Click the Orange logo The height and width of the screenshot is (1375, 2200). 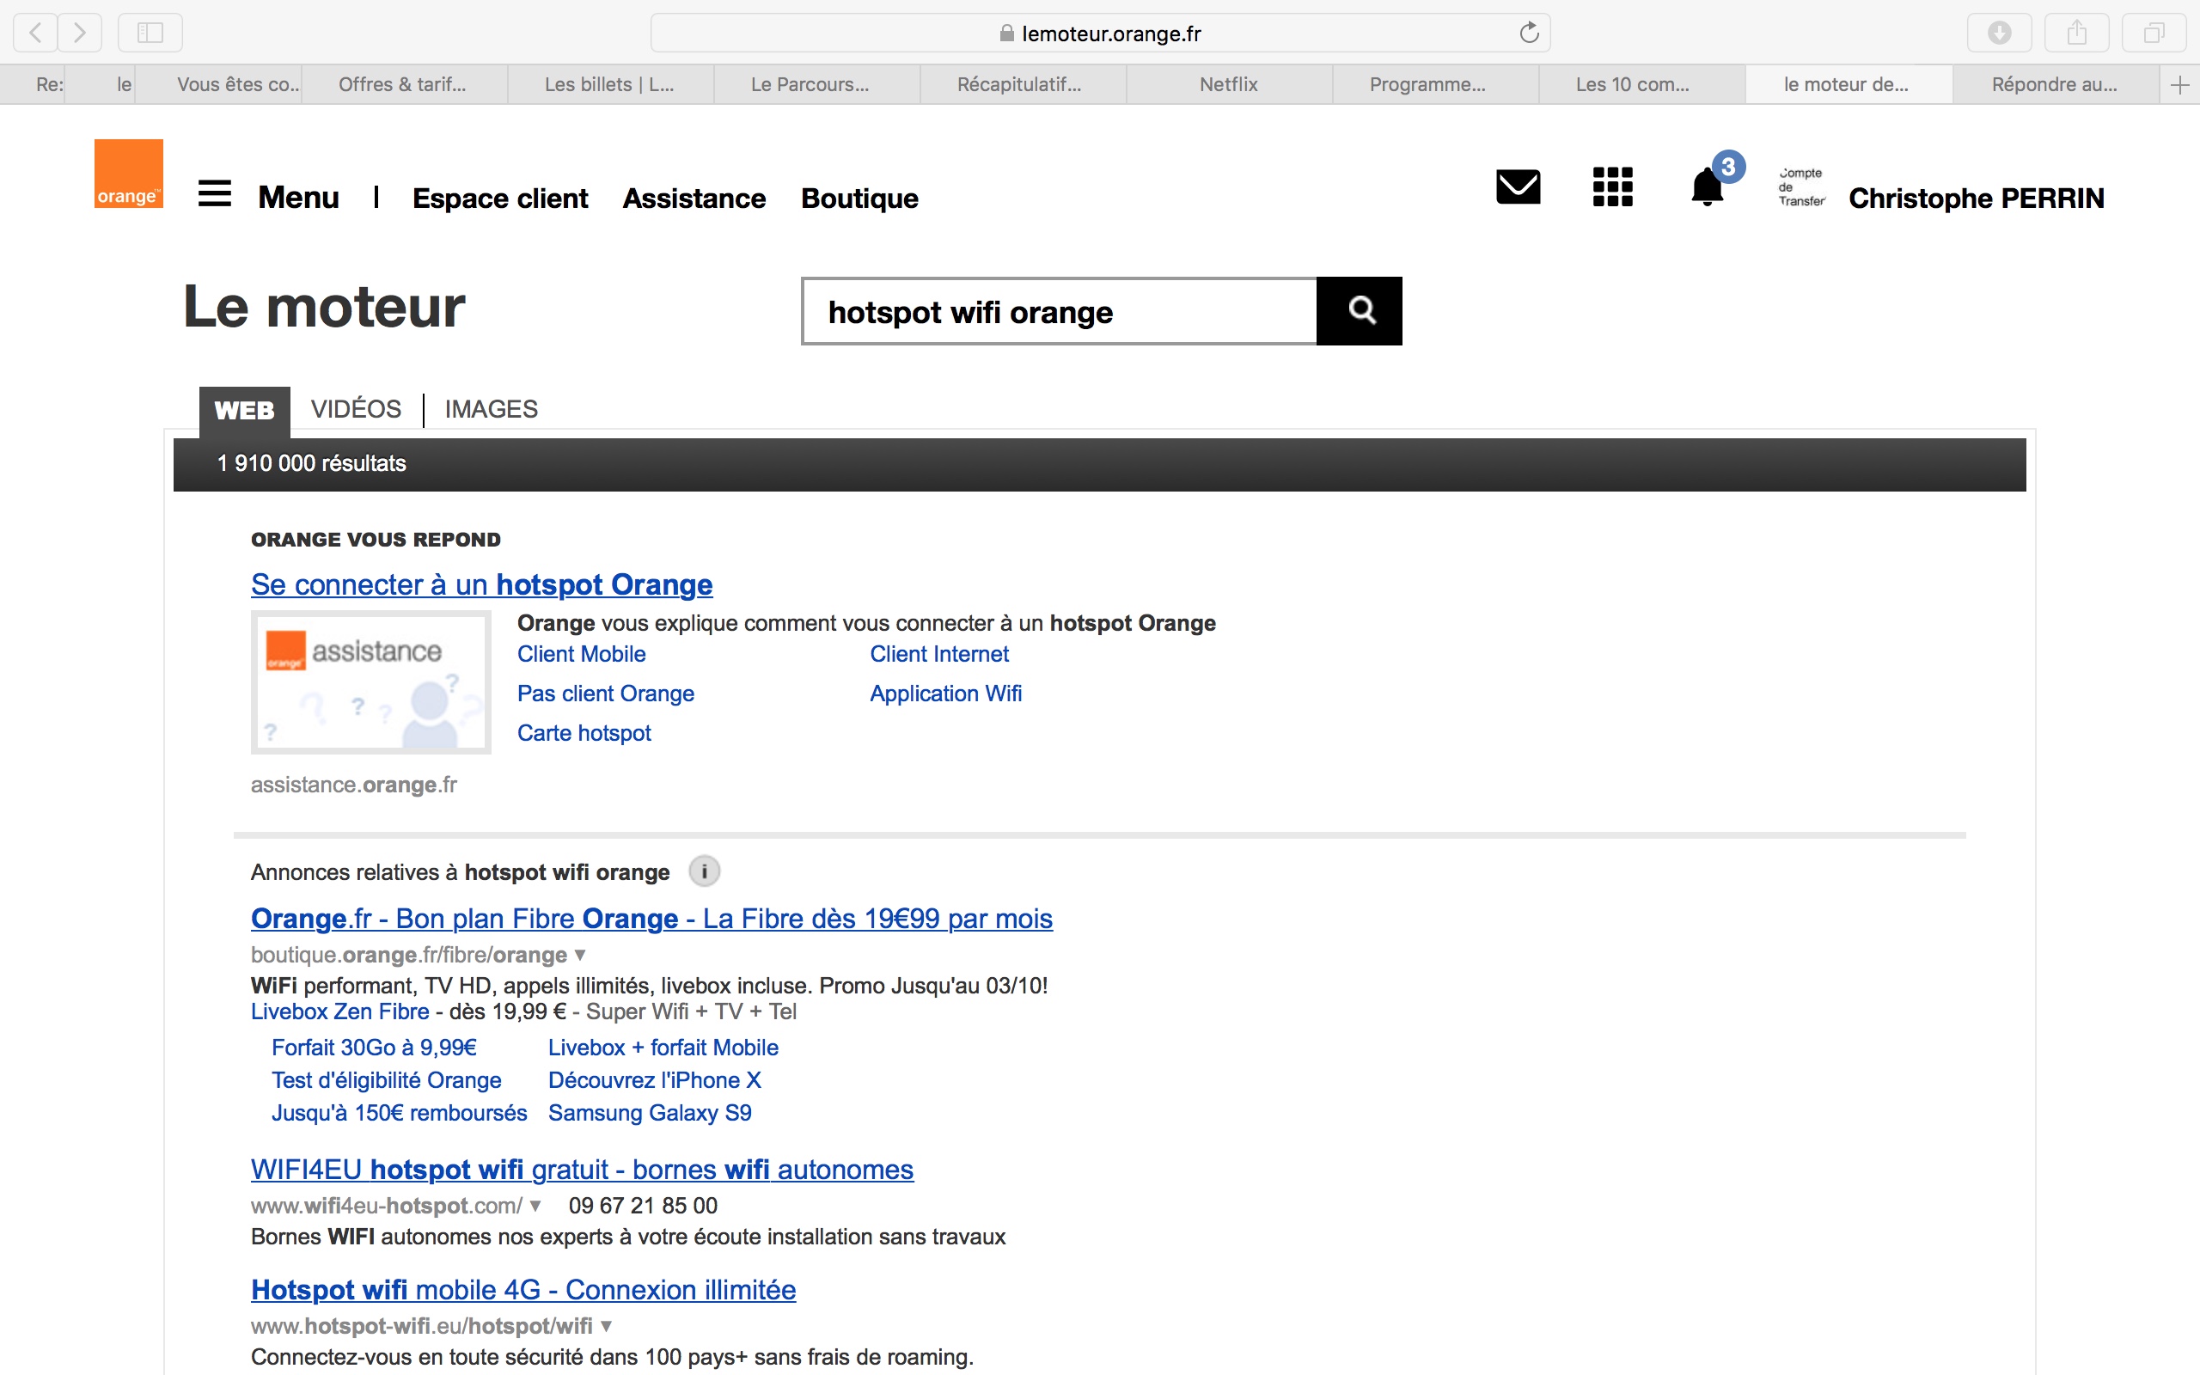(128, 174)
